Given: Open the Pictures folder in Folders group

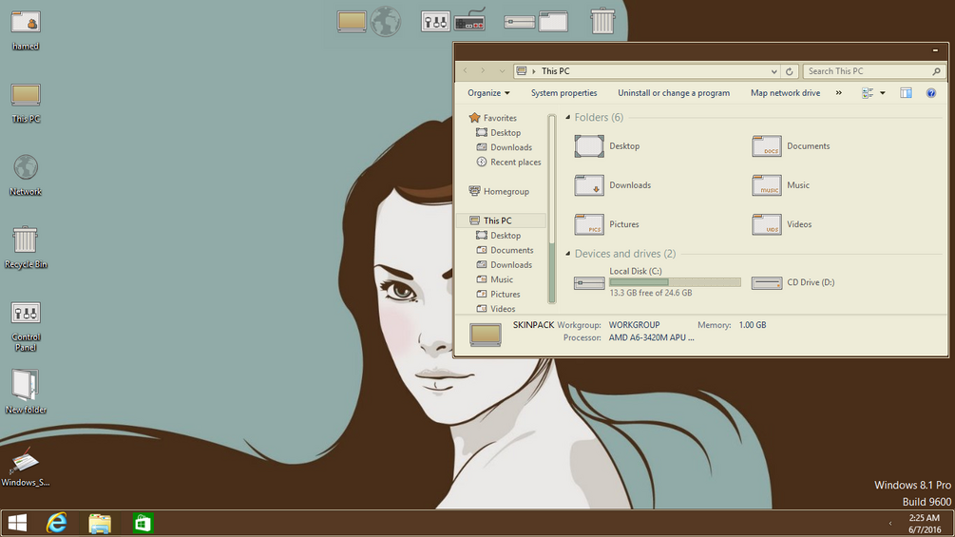Looking at the screenshot, I should [x=607, y=224].
